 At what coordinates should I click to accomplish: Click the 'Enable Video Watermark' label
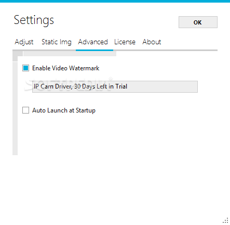point(66,68)
